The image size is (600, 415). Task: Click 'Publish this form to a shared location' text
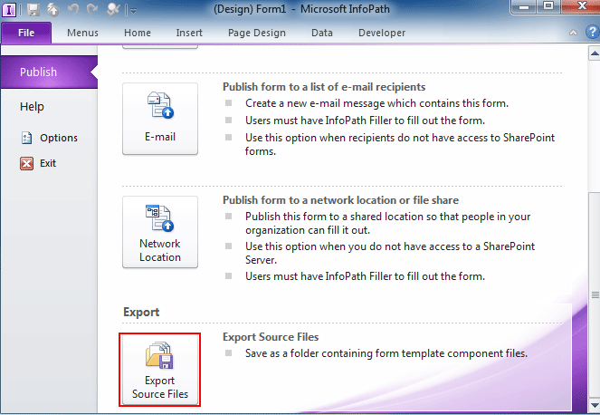coord(387,223)
